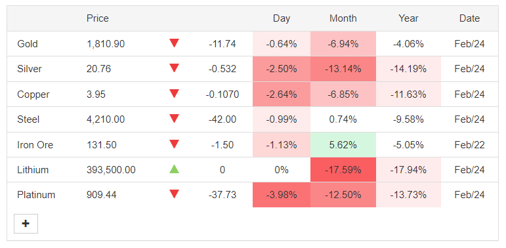Click Platinum's price 909.44
Screen dimensions: 506x248
[x=101, y=195]
